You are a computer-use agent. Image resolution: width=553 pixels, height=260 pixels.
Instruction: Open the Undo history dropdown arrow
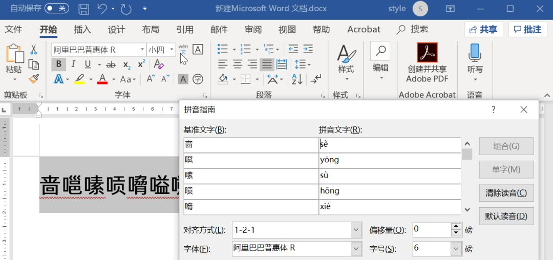click(113, 9)
